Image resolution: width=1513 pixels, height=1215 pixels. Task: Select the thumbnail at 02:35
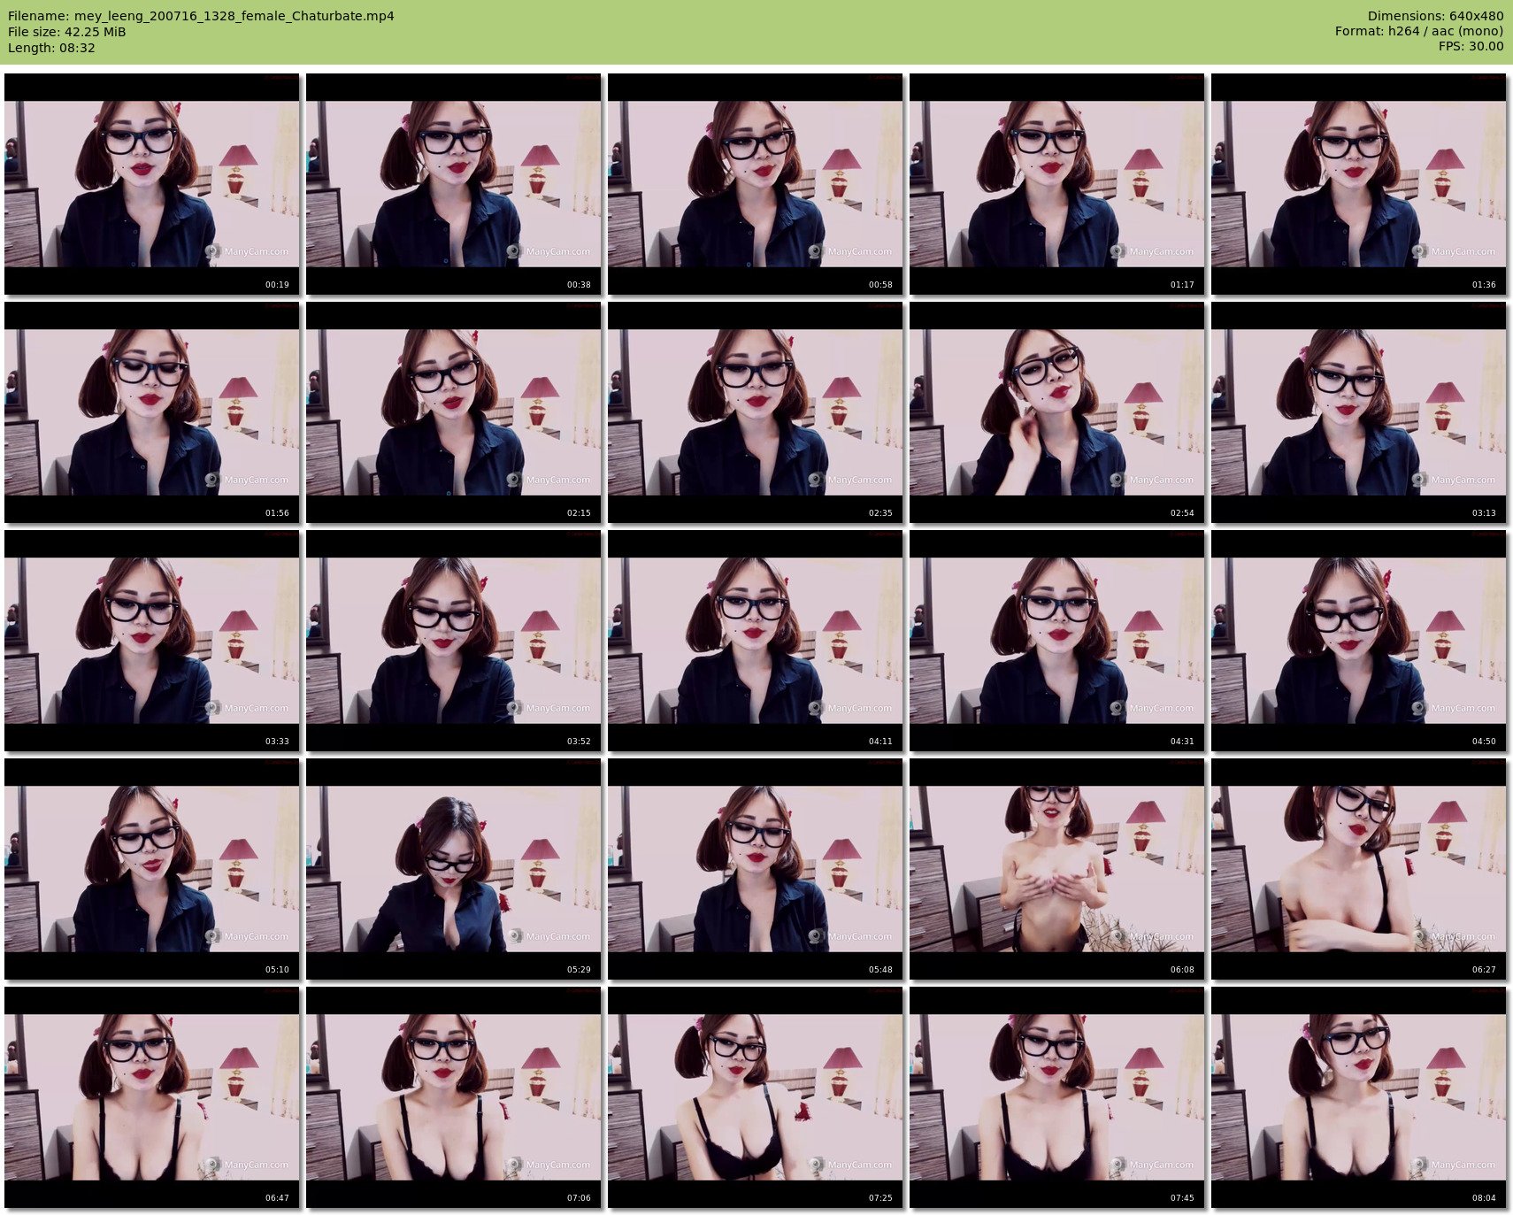(x=755, y=412)
